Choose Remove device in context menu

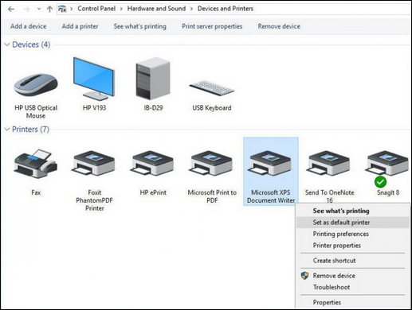334,276
